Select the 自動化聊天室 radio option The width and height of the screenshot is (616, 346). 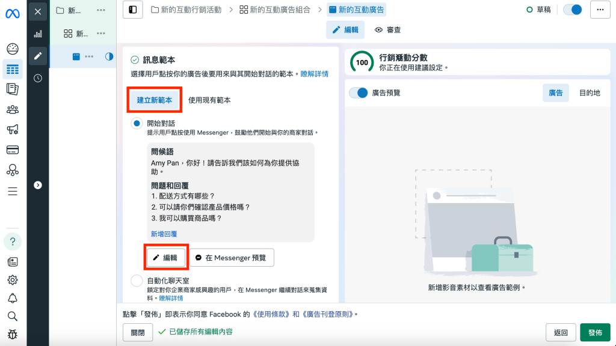tap(137, 281)
